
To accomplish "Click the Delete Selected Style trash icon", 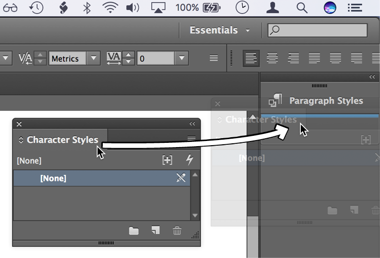I will point(177,230).
